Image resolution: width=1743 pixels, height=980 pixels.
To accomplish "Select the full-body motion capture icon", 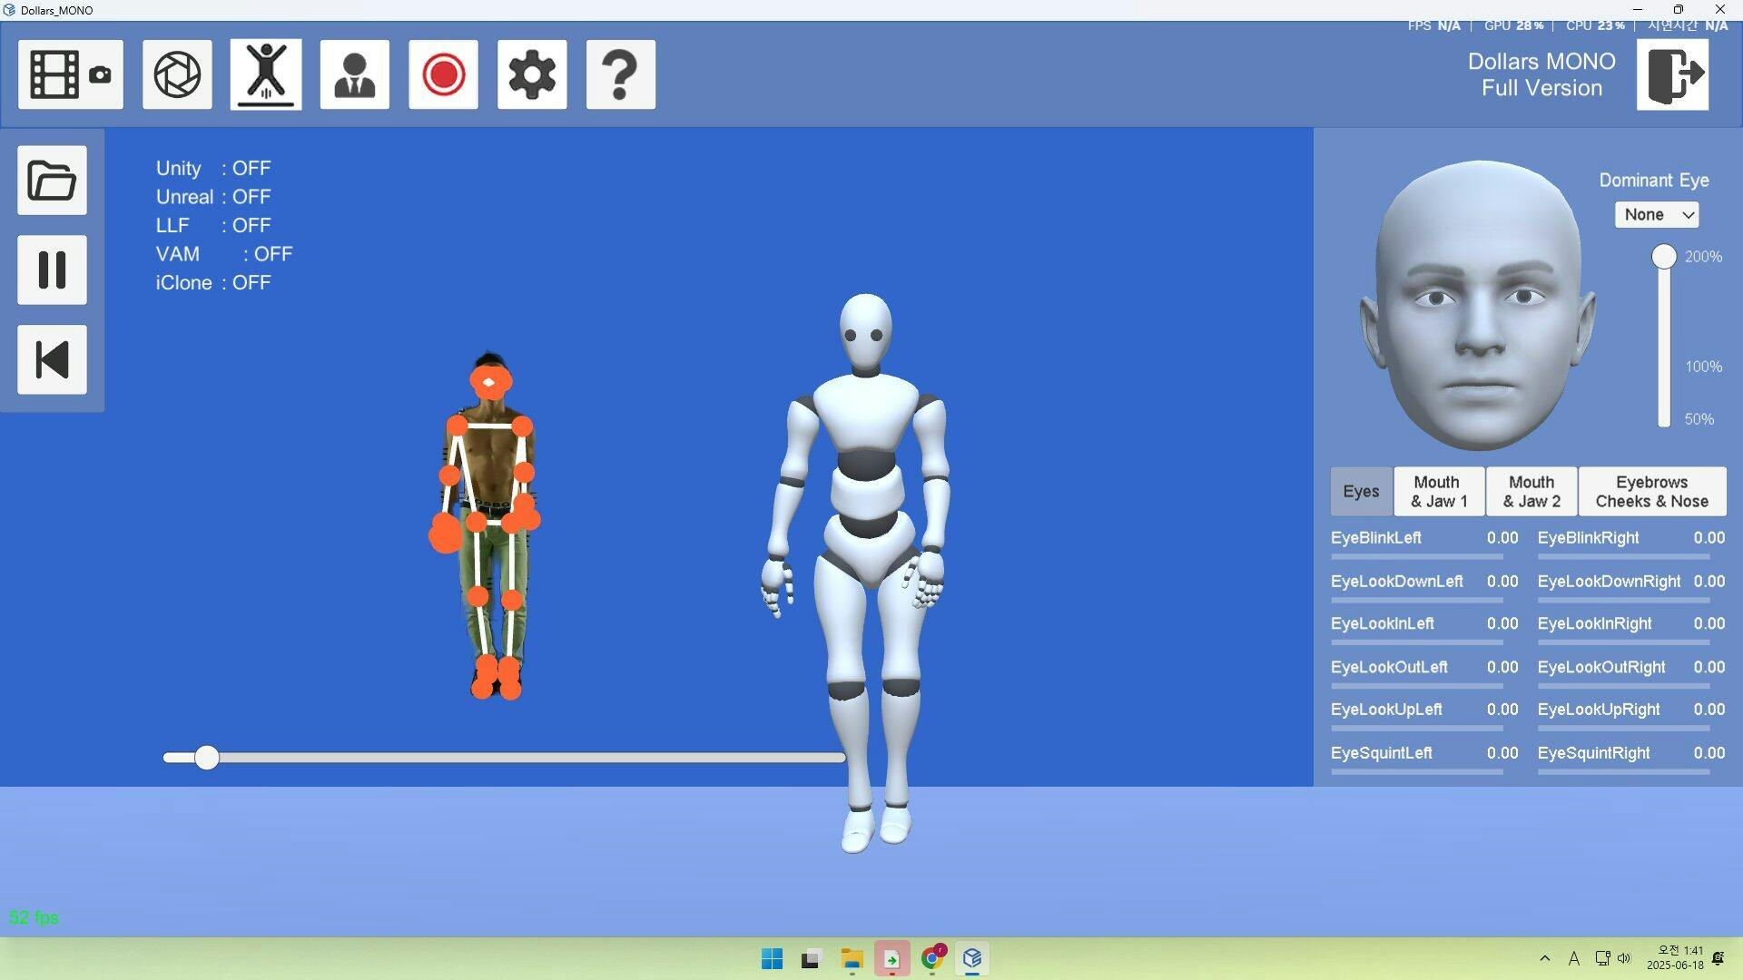I will pos(266,74).
